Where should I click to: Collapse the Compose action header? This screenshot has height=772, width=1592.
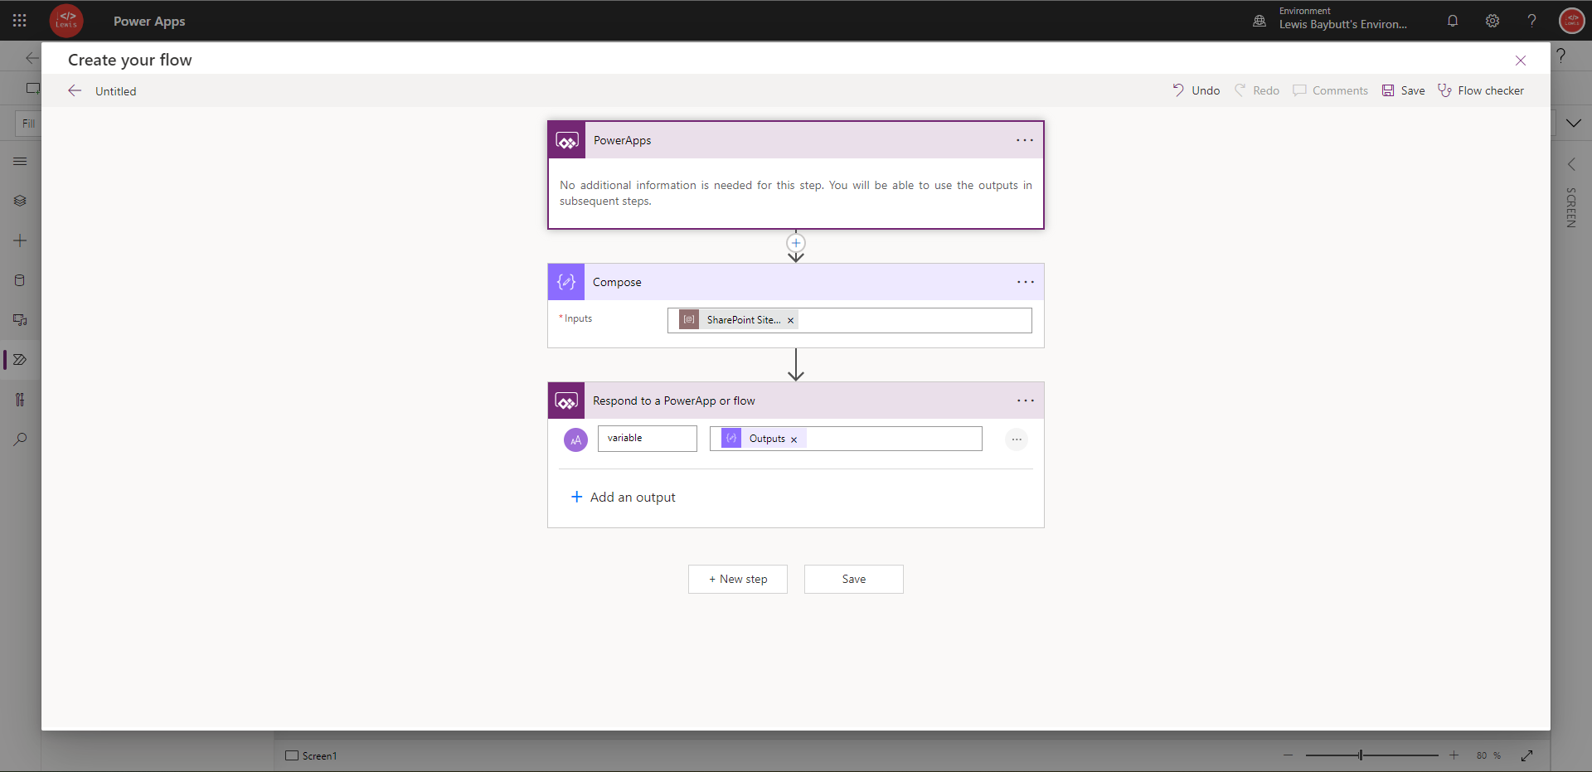[796, 282]
